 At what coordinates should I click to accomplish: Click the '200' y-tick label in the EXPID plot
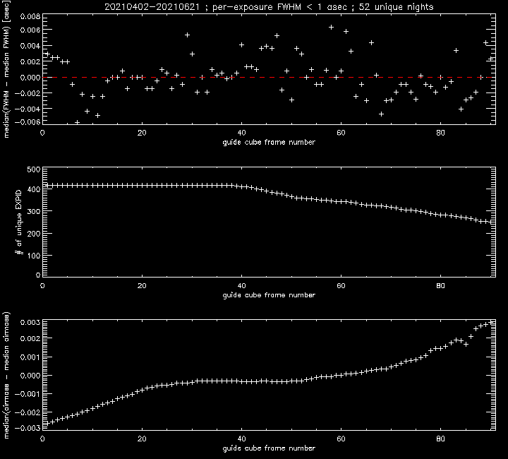(34, 234)
